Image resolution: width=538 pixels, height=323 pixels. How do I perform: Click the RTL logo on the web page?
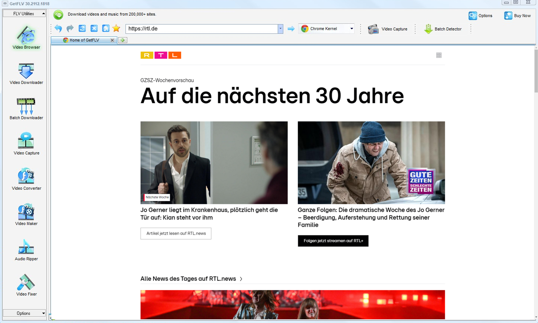[x=161, y=55]
